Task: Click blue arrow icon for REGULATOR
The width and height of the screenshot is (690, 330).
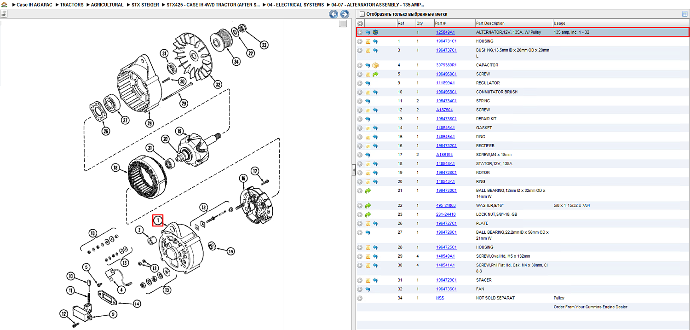Action: click(368, 83)
